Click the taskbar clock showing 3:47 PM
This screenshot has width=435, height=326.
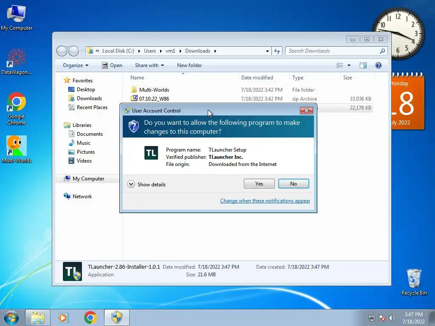tap(413, 318)
